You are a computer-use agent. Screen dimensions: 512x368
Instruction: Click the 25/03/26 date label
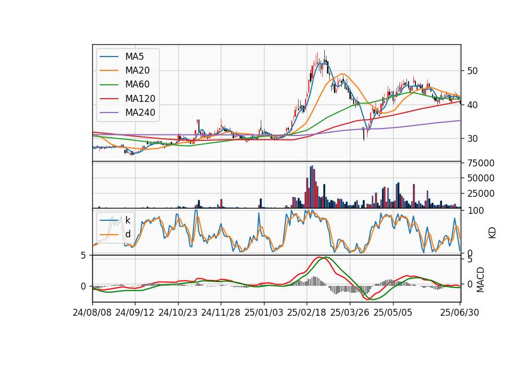(350, 313)
